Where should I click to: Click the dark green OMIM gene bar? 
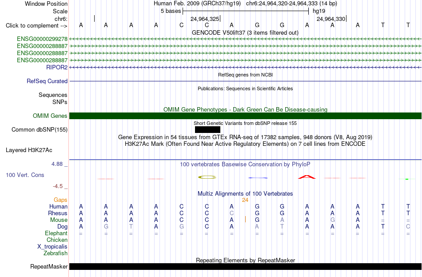click(x=245, y=116)
